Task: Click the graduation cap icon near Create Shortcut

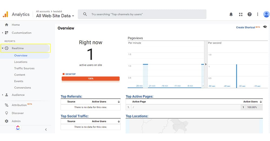Action: (x=265, y=27)
